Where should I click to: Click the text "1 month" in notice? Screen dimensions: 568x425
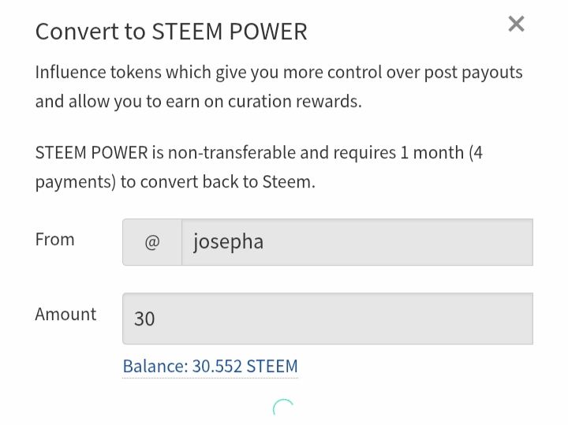coord(432,152)
